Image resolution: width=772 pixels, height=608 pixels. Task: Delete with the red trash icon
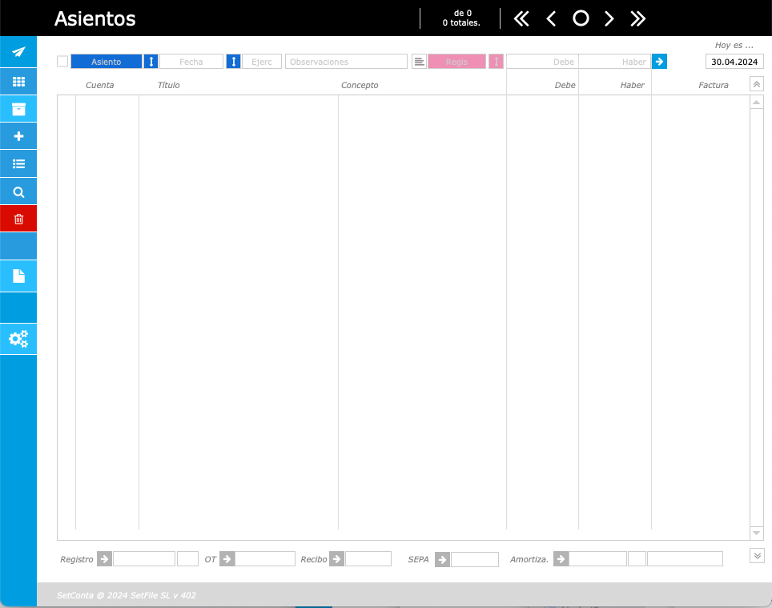(18, 219)
